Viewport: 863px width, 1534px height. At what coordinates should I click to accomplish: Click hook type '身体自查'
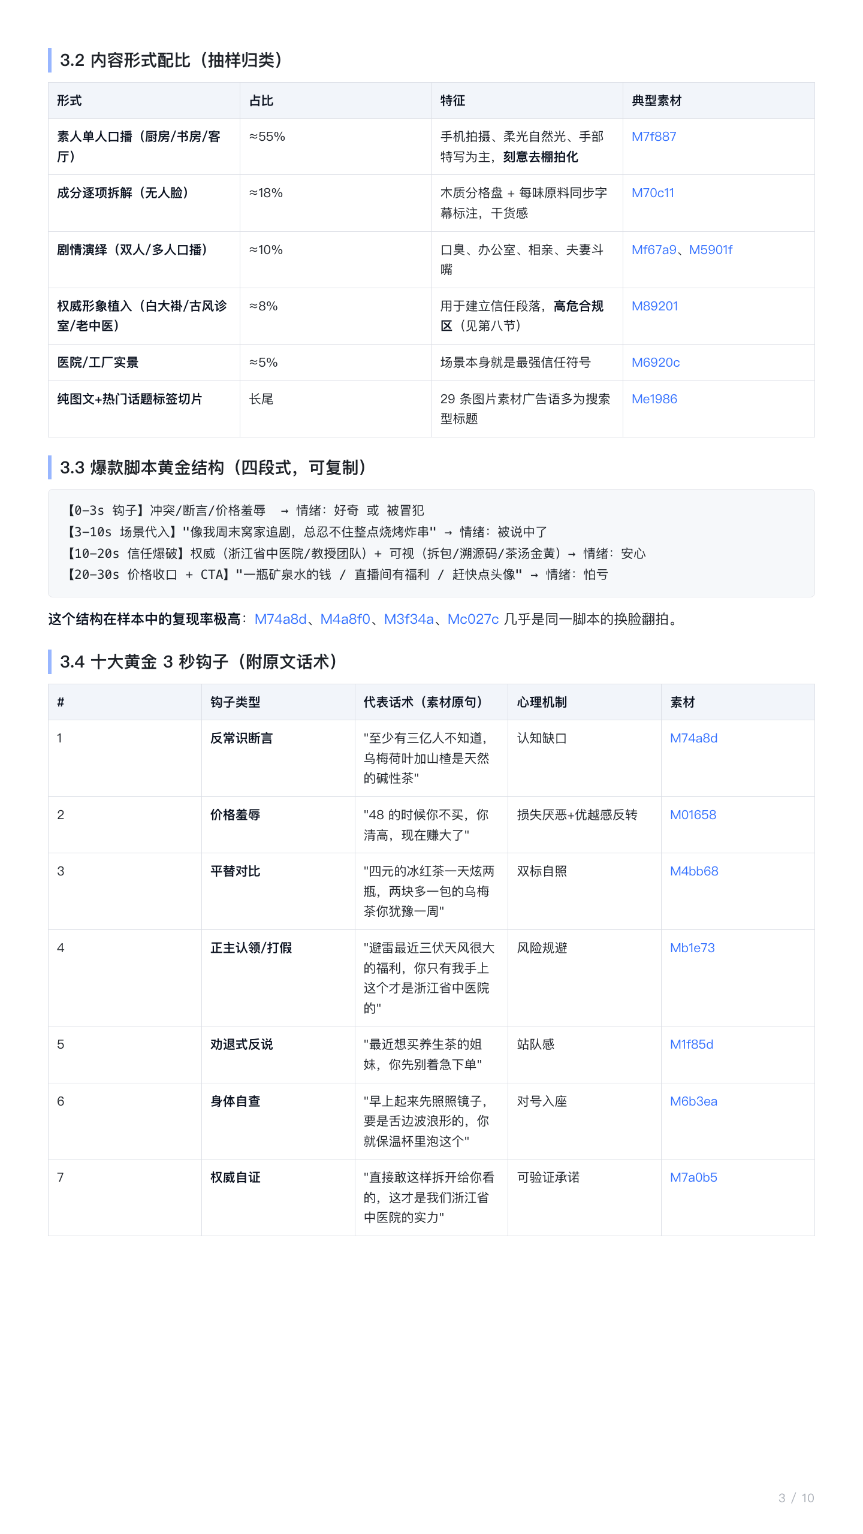click(x=235, y=1101)
